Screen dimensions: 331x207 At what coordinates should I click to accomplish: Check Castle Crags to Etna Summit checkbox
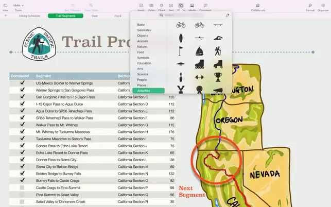tap(22, 187)
